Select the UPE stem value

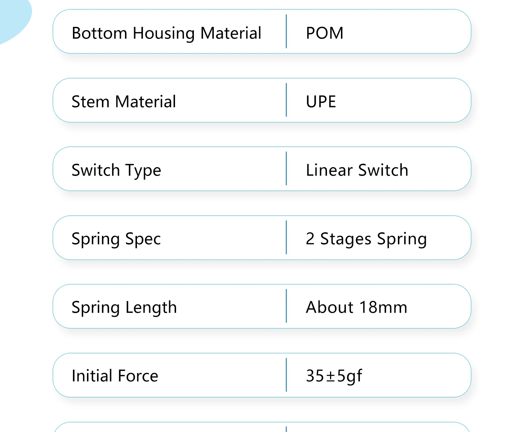tap(321, 102)
